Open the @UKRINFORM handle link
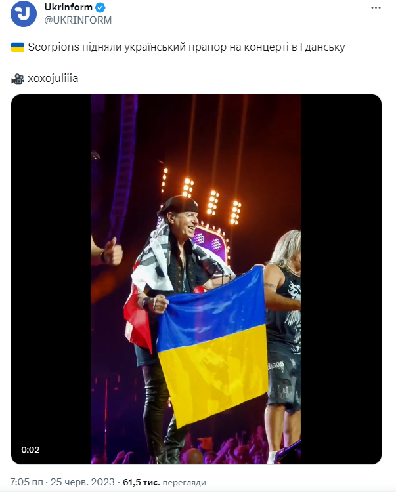396x492 pixels. tap(78, 20)
